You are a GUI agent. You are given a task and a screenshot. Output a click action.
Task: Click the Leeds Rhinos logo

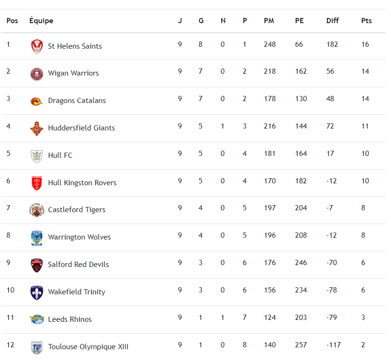(37, 319)
